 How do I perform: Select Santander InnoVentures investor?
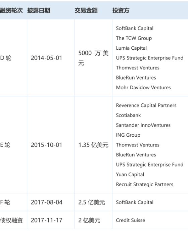pos(143,125)
